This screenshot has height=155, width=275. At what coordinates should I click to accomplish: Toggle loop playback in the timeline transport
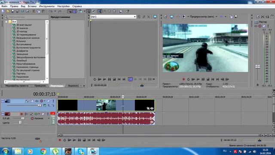click(x=64, y=140)
